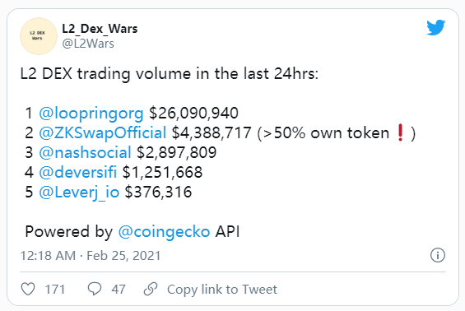Click the 171 likes count

(55, 290)
